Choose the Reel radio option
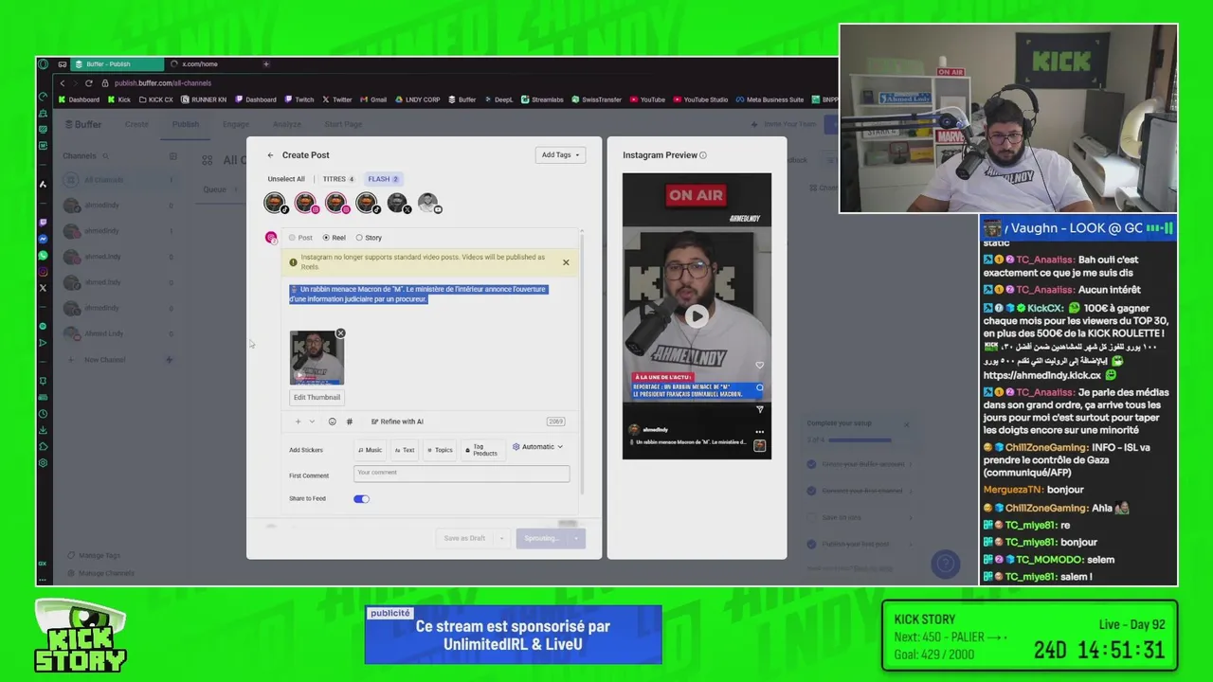 pos(334,238)
